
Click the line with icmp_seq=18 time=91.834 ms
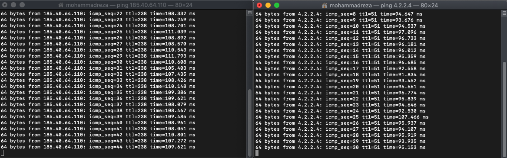[340, 74]
